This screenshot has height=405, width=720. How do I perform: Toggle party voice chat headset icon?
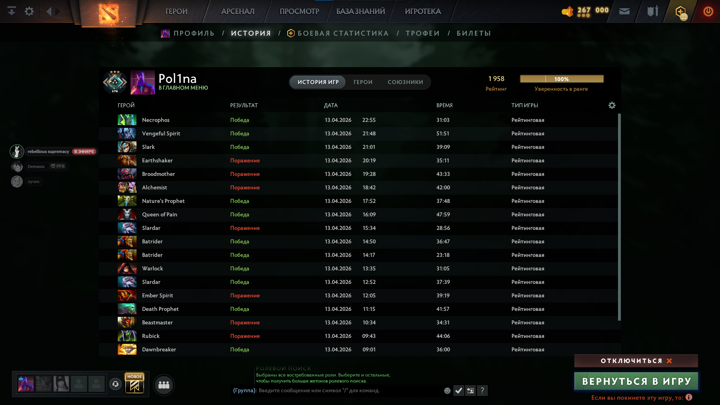tap(115, 384)
